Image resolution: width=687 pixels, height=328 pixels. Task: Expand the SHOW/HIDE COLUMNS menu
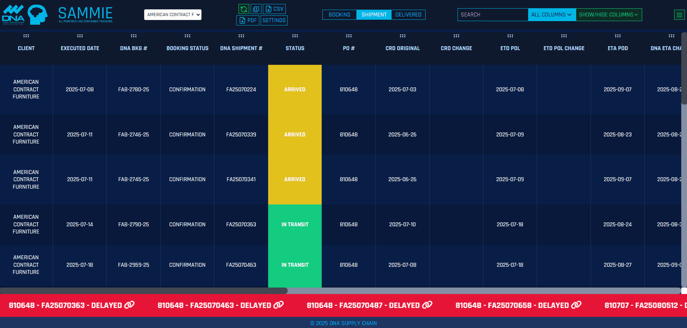tap(609, 15)
